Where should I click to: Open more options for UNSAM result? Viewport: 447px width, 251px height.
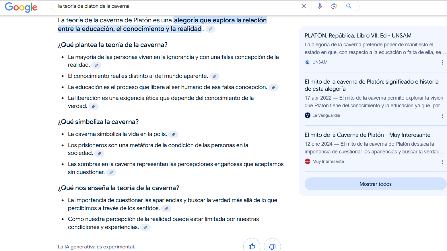(443, 62)
